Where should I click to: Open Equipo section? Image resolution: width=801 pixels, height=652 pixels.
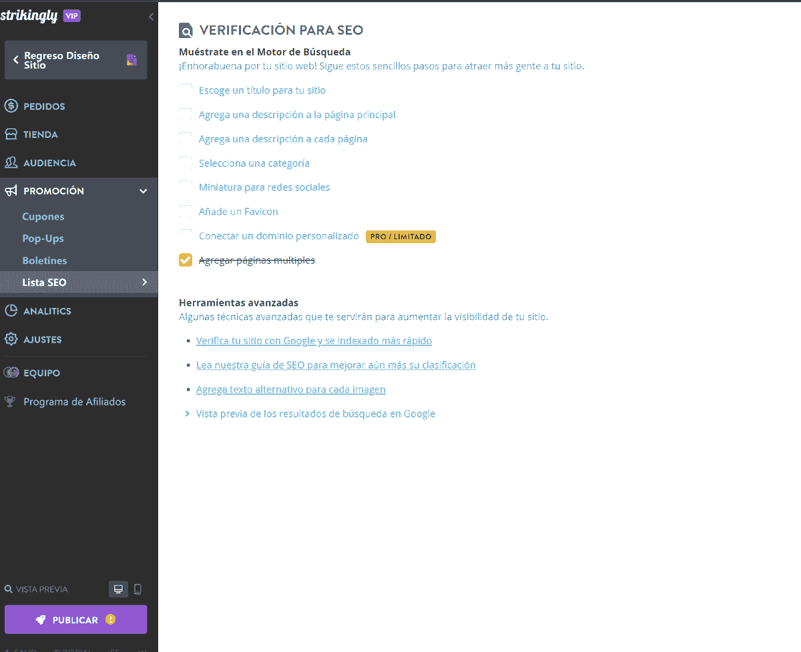[x=41, y=373]
